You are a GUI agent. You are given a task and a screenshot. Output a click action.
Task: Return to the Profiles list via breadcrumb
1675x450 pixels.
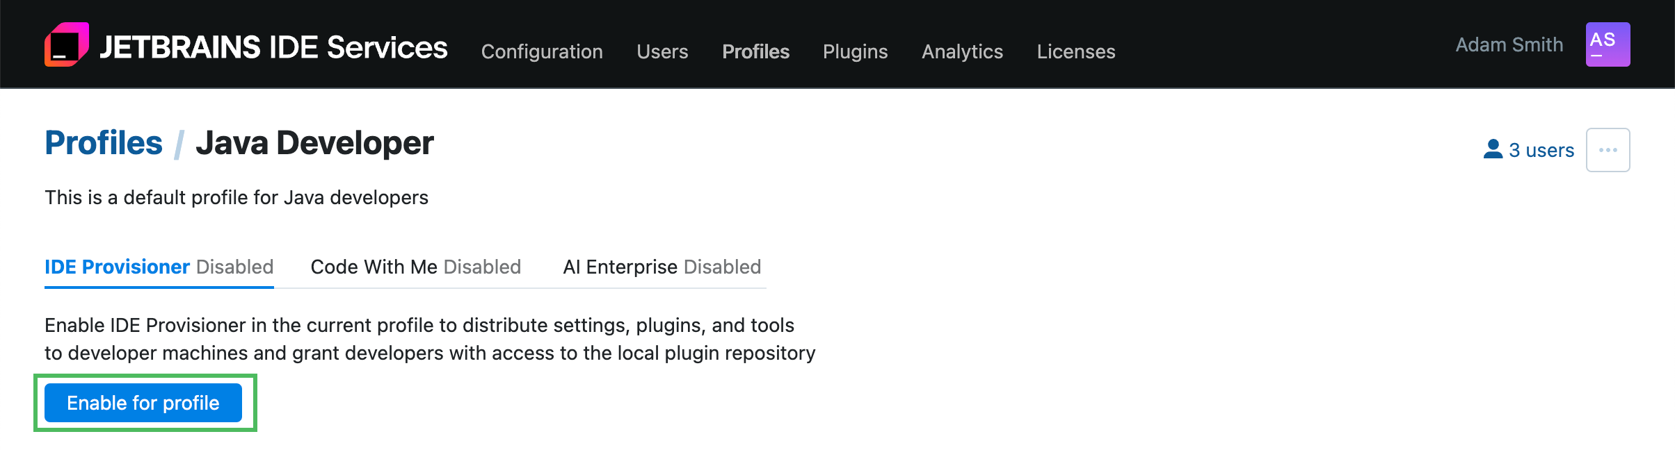[103, 142]
